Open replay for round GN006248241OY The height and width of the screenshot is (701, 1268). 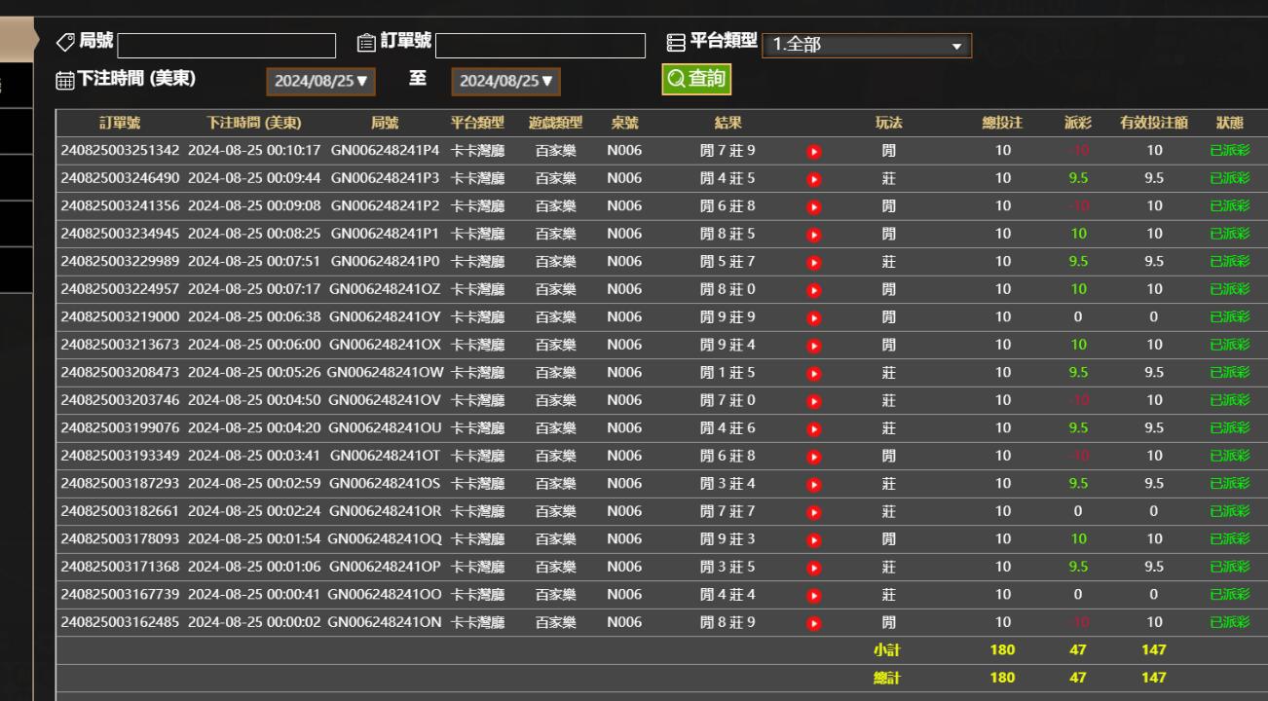[814, 317]
